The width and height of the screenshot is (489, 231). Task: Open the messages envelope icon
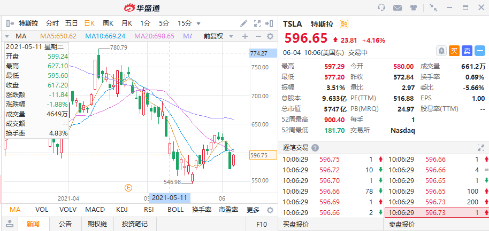click(398, 7)
